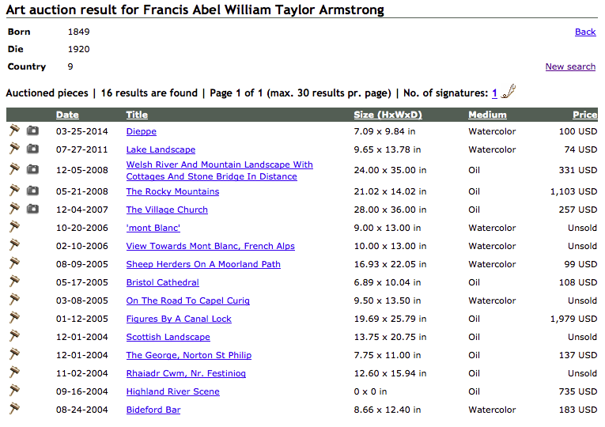Open Sheep Herders On A Moorland Path

coord(203,264)
